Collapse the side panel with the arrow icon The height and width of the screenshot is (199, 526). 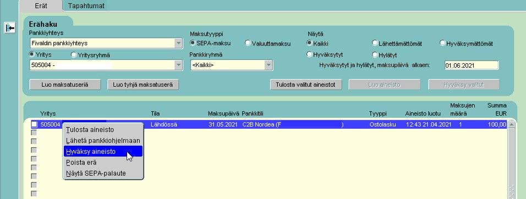click(10, 28)
